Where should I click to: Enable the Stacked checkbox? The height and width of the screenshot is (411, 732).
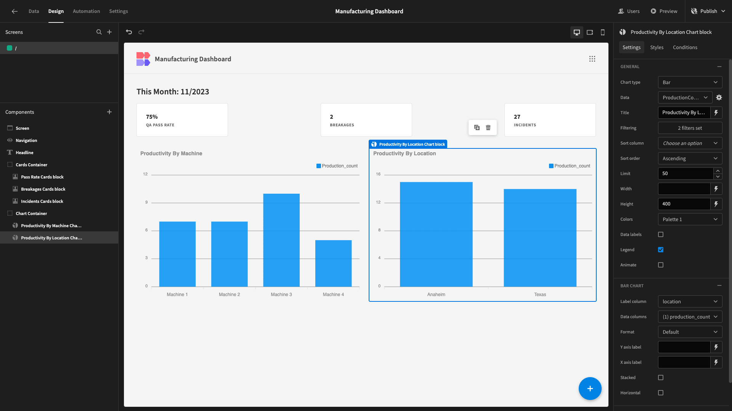(661, 378)
